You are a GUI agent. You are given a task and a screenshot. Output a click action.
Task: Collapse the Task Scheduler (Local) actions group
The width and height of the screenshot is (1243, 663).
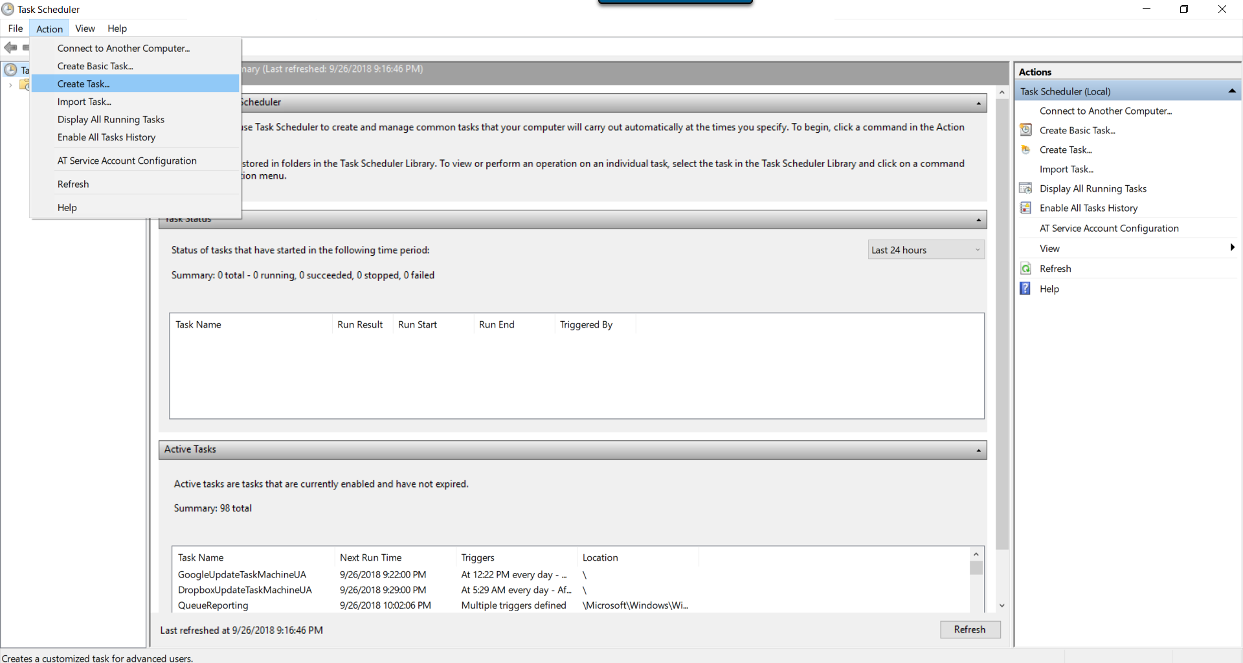pos(1232,91)
